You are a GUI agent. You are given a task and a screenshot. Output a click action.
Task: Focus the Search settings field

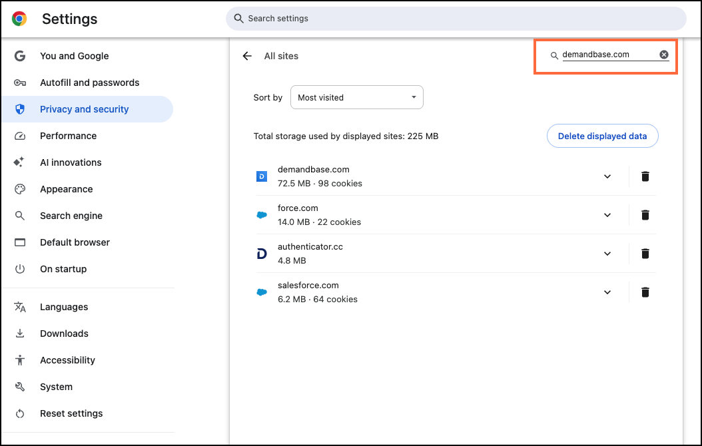pos(456,19)
